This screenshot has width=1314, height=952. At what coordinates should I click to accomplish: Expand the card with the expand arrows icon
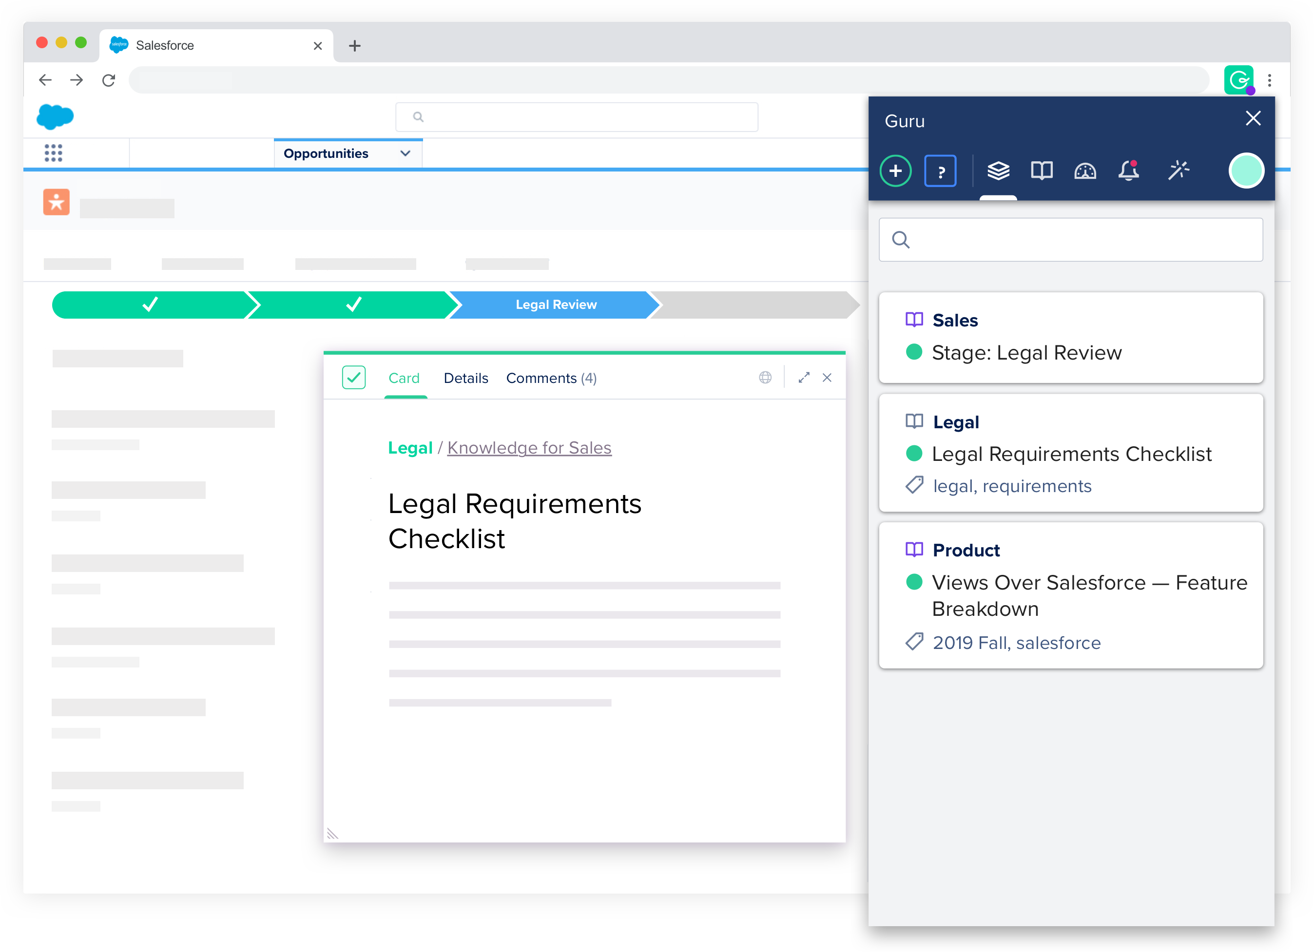coord(804,378)
